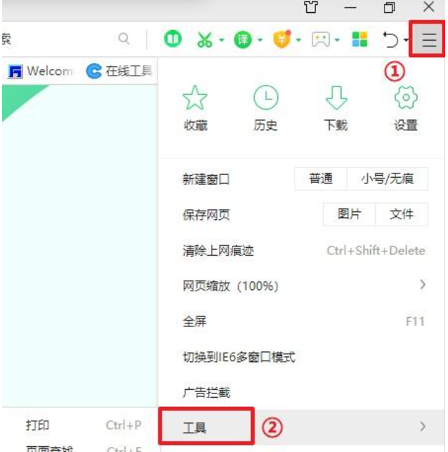The width and height of the screenshot is (448, 452).
Task: Open the 收藏 favorites star icon
Action: [195, 108]
